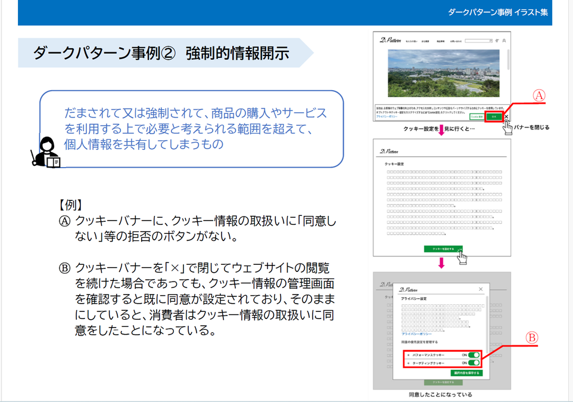Click the caption クッキー設定を見に行くと…
This screenshot has height=402, width=573.
coord(439,129)
